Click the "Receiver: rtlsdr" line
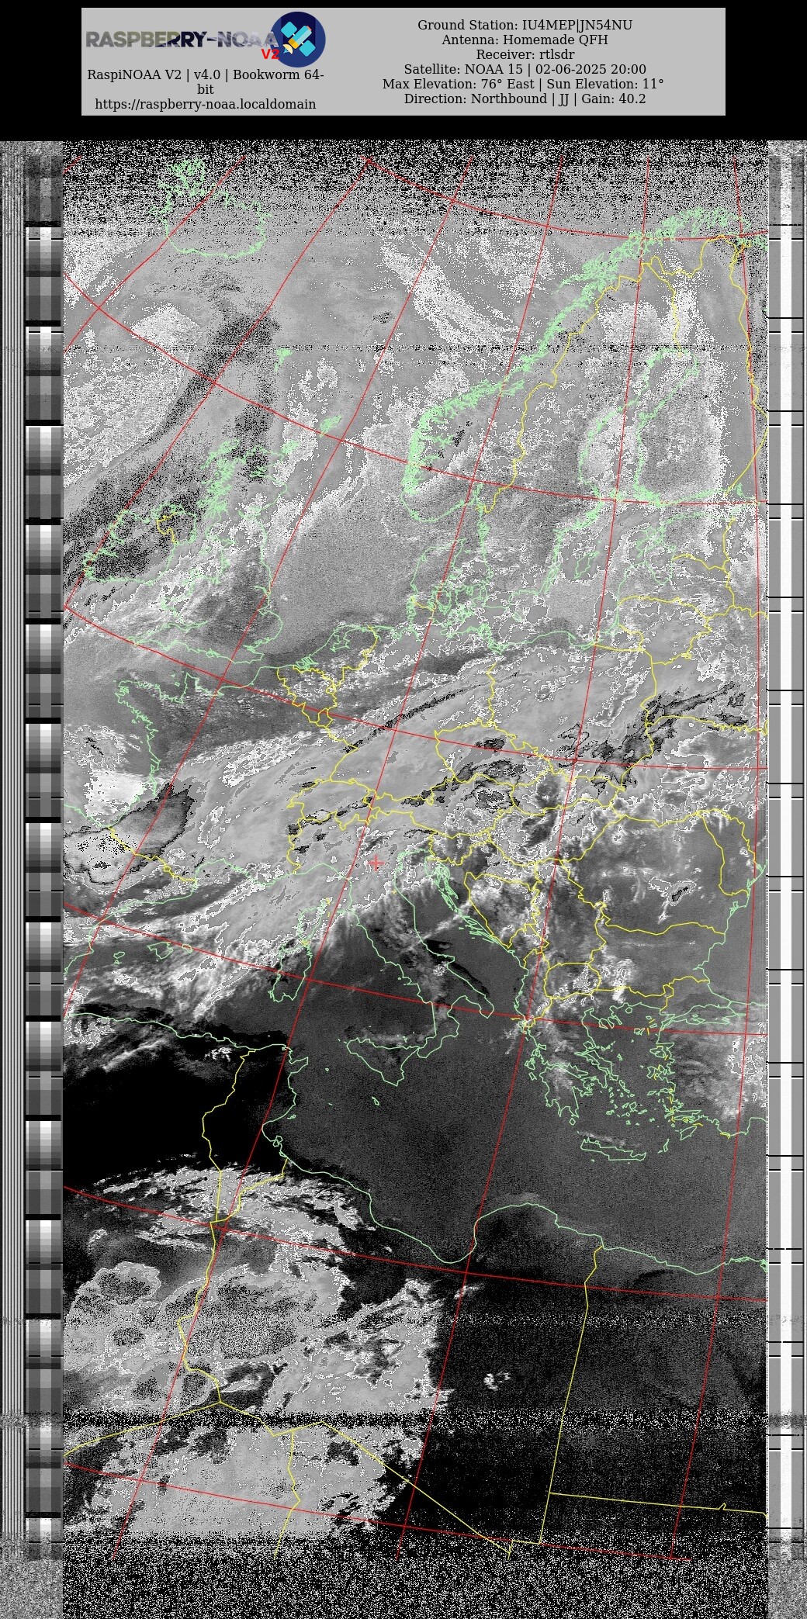807x1619 pixels. tap(525, 54)
